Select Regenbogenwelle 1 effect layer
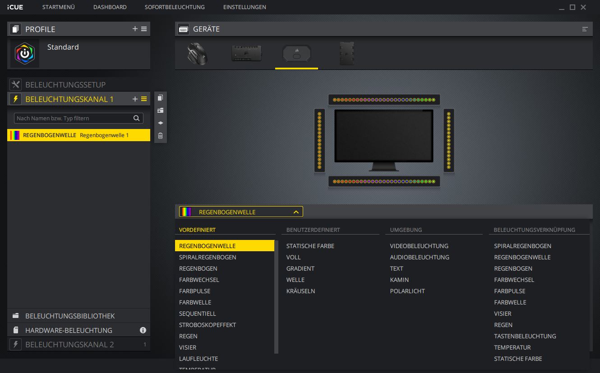 click(x=79, y=135)
